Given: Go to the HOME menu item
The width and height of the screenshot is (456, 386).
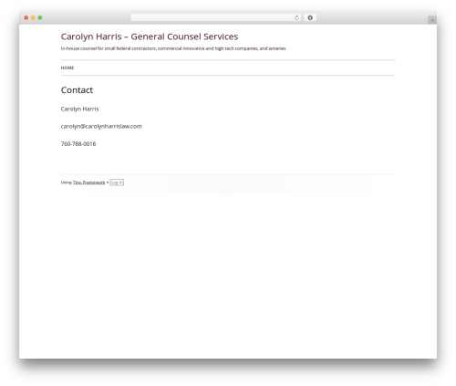Looking at the screenshot, I should coord(67,68).
